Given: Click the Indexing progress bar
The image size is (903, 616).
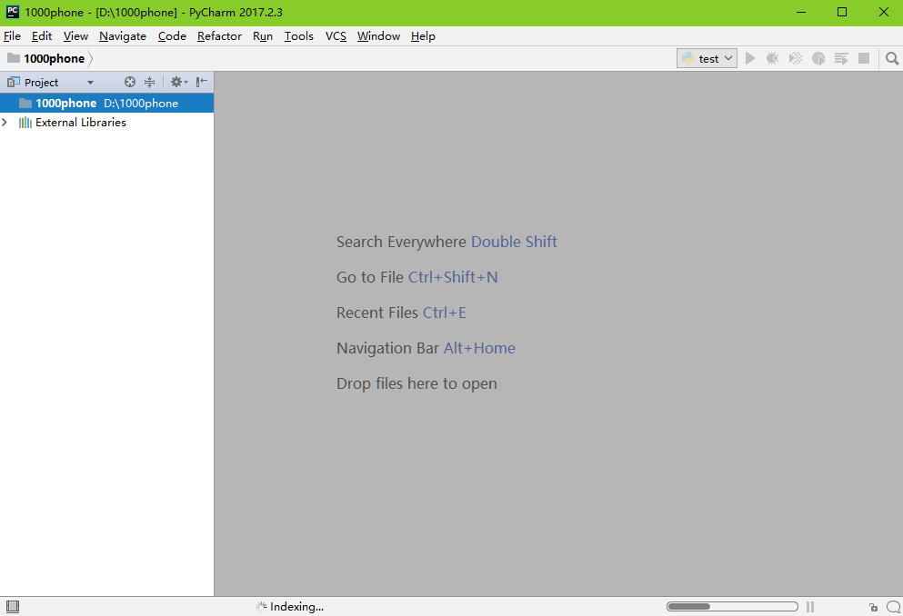Looking at the screenshot, I should (732, 606).
